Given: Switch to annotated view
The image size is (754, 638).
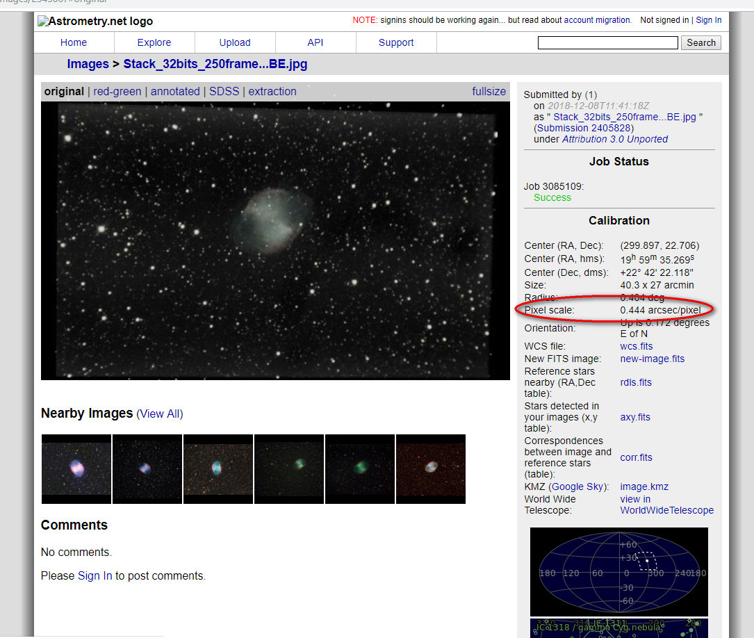Looking at the screenshot, I should click(x=175, y=91).
